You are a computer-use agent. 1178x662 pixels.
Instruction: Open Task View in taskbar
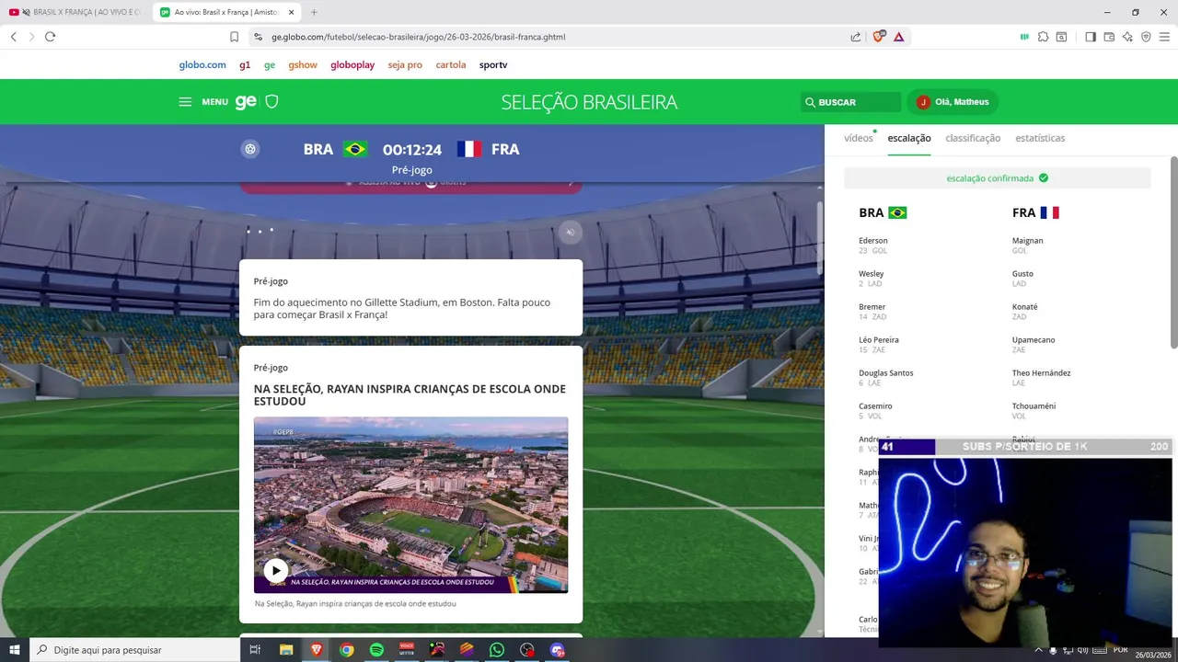255,650
